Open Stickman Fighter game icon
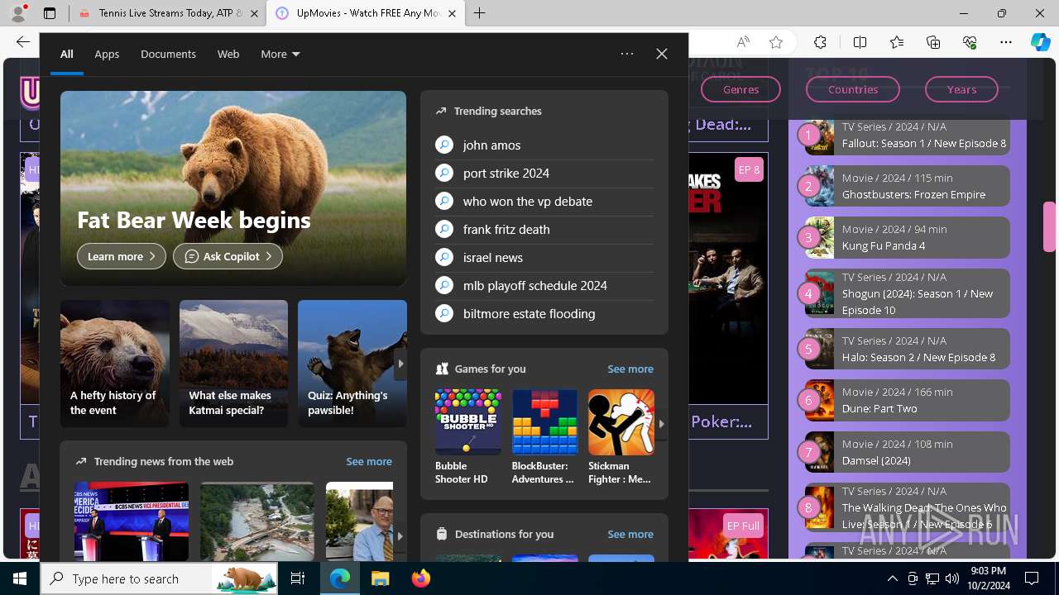1059x595 pixels. point(621,422)
